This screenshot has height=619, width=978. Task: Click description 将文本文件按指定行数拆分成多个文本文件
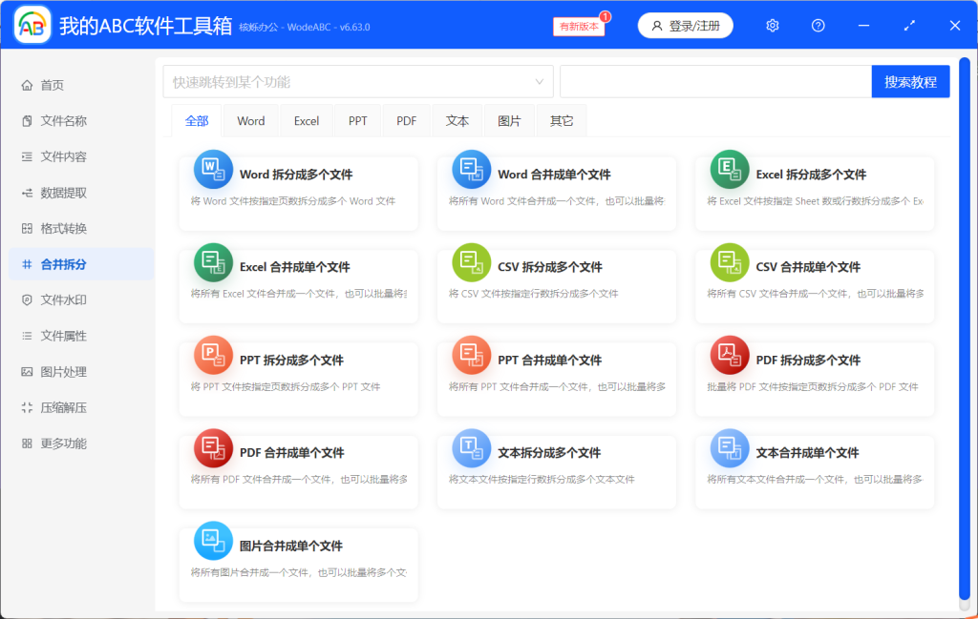tap(542, 480)
